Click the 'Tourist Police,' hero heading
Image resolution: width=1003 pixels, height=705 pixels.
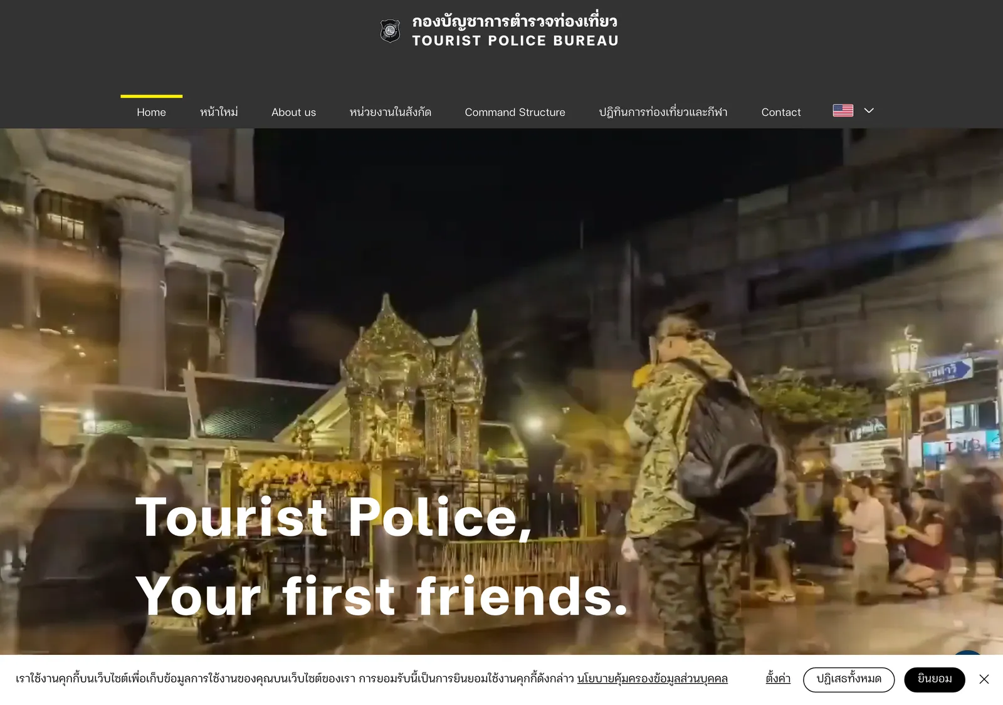pos(333,518)
